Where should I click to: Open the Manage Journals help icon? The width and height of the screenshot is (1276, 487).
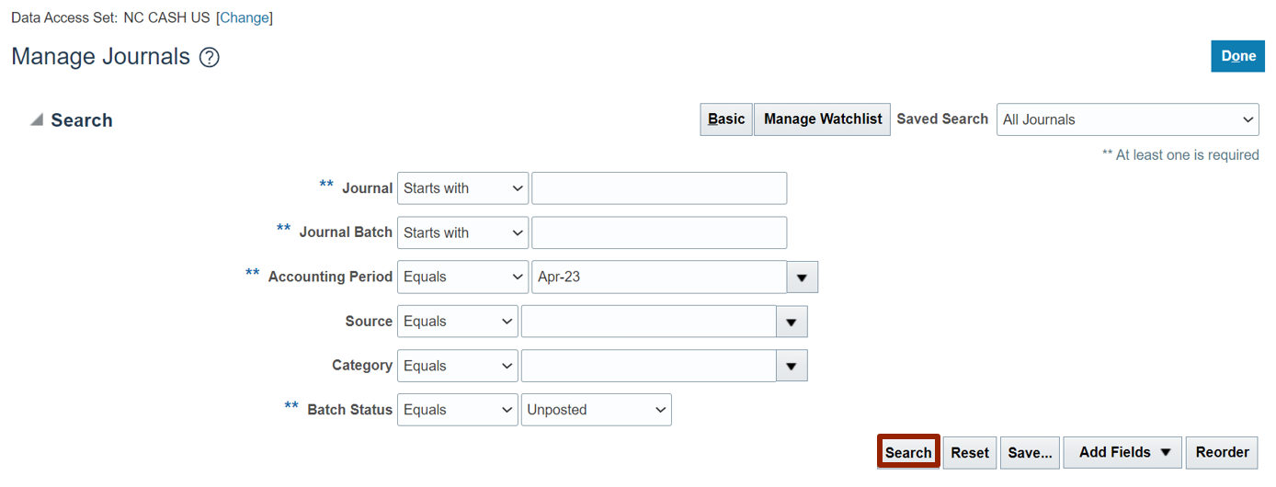pos(210,58)
